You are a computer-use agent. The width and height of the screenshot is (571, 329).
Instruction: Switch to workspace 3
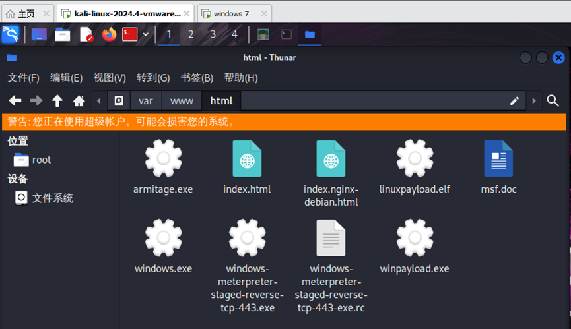[213, 34]
